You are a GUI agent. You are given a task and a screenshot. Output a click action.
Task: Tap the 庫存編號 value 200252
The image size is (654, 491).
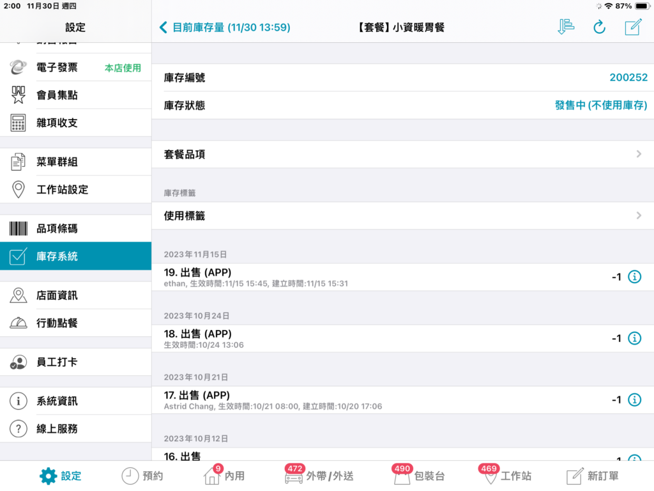[628, 77]
